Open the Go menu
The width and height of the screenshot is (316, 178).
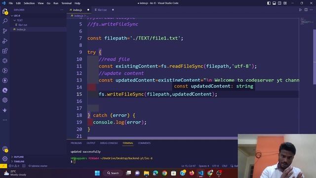click(x=48, y=3)
